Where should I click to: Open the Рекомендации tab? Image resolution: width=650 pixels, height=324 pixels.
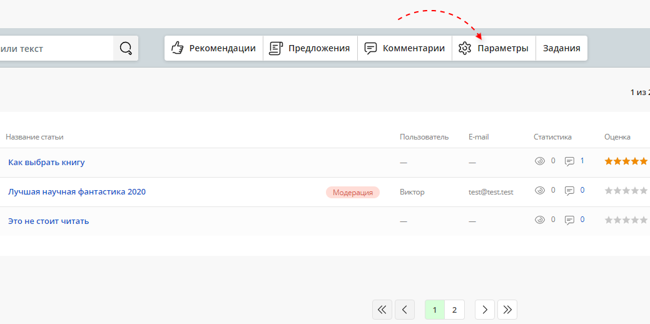213,48
